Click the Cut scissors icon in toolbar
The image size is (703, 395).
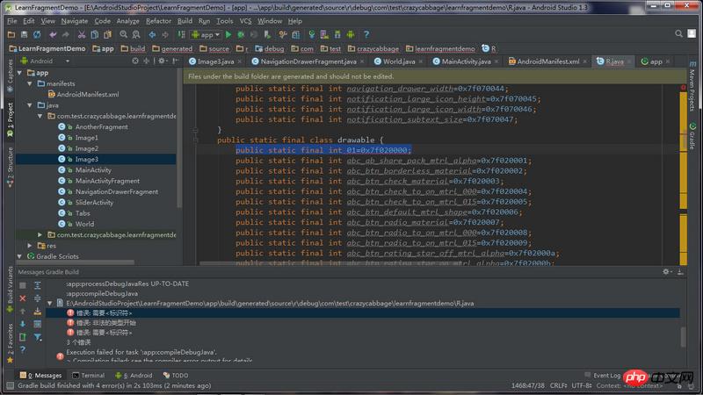click(80, 34)
